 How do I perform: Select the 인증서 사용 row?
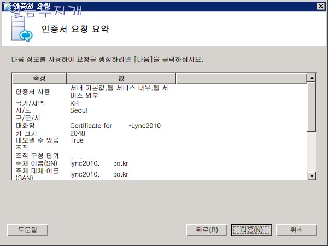[160, 92]
